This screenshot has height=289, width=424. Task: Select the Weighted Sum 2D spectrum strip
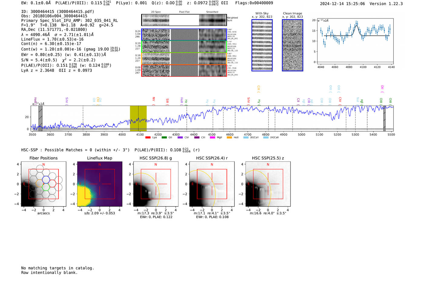click(184, 20)
